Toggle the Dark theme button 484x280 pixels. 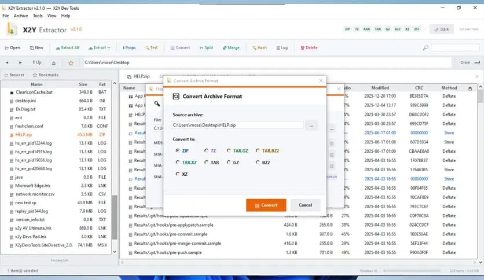(x=441, y=30)
